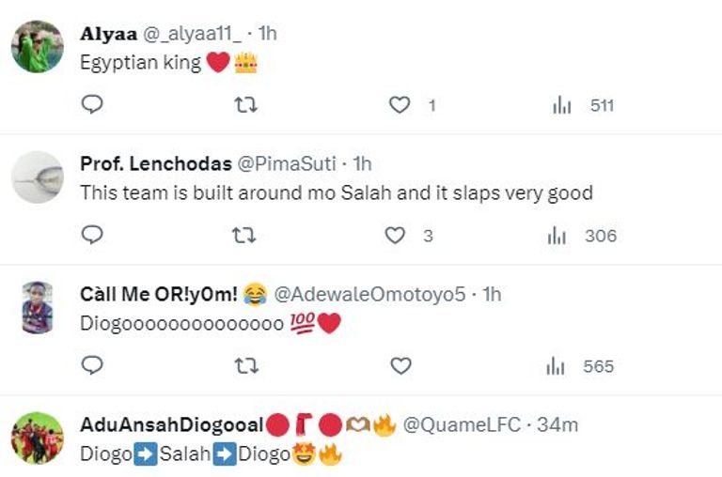
Task: Open the Càll Me OR!yOm! avatar
Action: click(37, 307)
